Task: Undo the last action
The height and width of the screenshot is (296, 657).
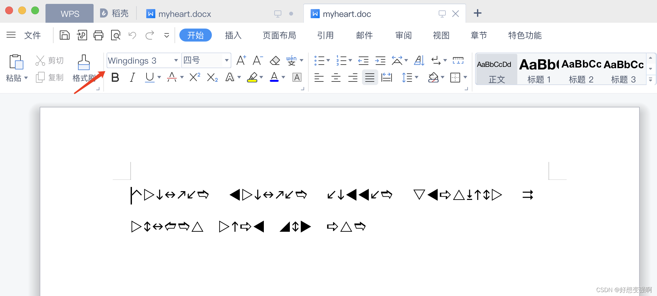Action: pyautogui.click(x=132, y=35)
